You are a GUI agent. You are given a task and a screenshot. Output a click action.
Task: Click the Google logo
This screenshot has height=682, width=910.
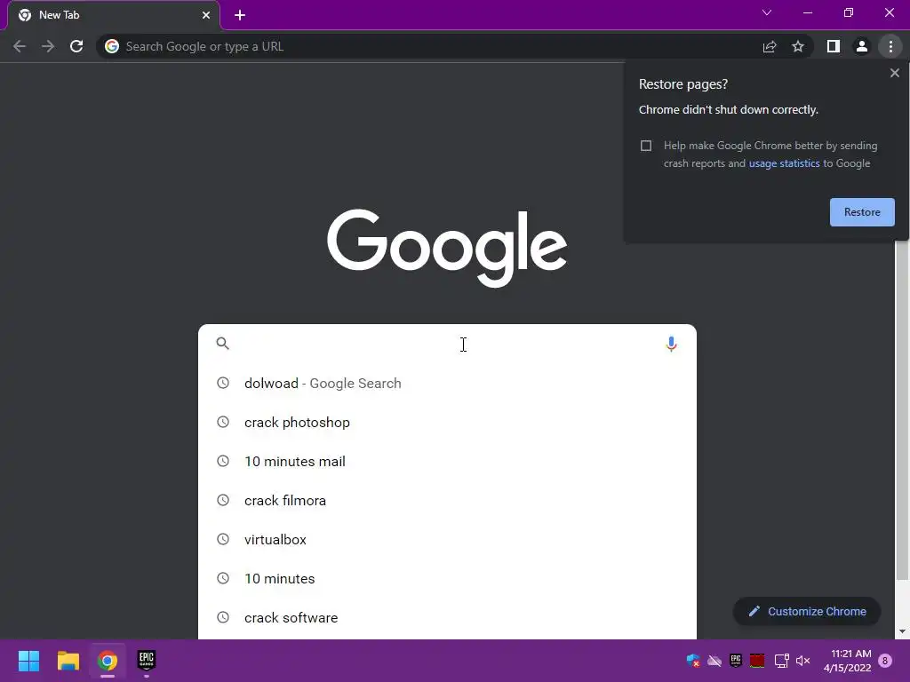(447, 248)
